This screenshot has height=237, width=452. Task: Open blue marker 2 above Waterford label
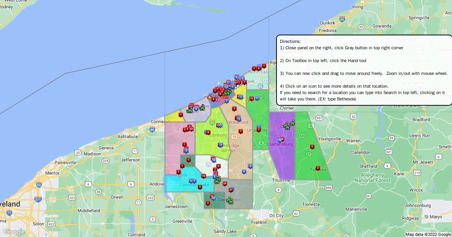point(239,119)
